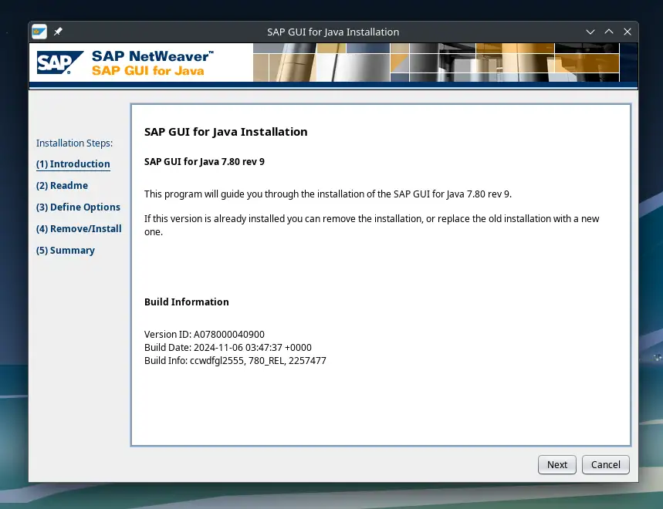
Task: Close the SAP installer window
Action: tap(627, 32)
